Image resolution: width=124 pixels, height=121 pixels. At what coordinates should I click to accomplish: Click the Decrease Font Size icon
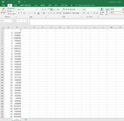45,10
